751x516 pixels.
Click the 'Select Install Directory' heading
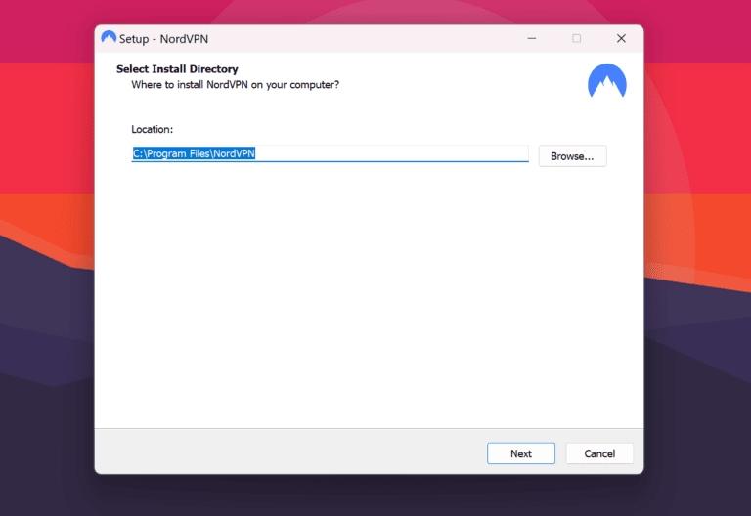pos(177,69)
